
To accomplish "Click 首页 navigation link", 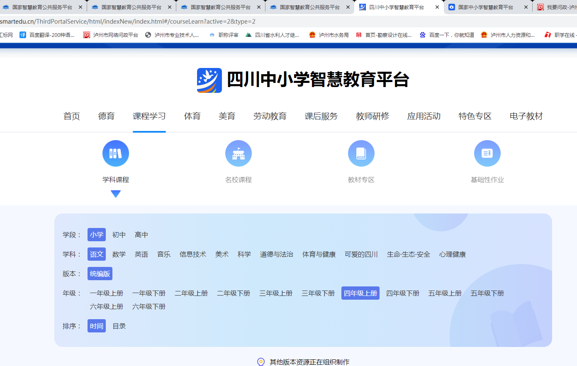I will point(72,116).
